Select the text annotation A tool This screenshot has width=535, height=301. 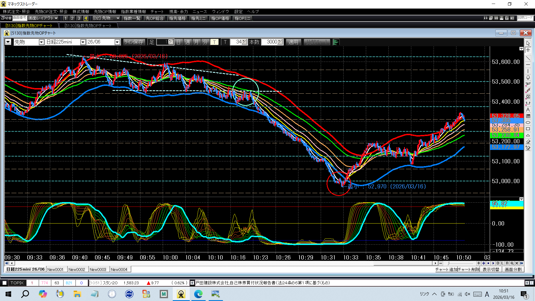point(528,110)
